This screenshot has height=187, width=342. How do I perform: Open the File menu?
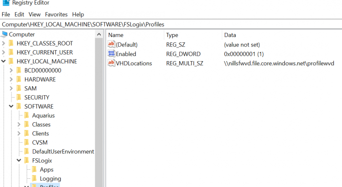pos(6,15)
